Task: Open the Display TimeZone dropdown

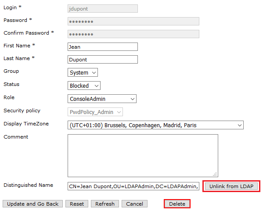Action: tap(155, 125)
